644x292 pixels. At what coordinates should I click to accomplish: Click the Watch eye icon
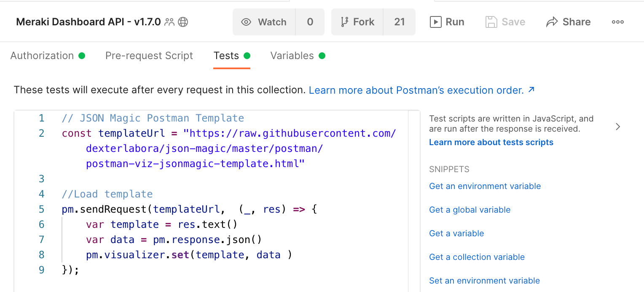click(246, 22)
